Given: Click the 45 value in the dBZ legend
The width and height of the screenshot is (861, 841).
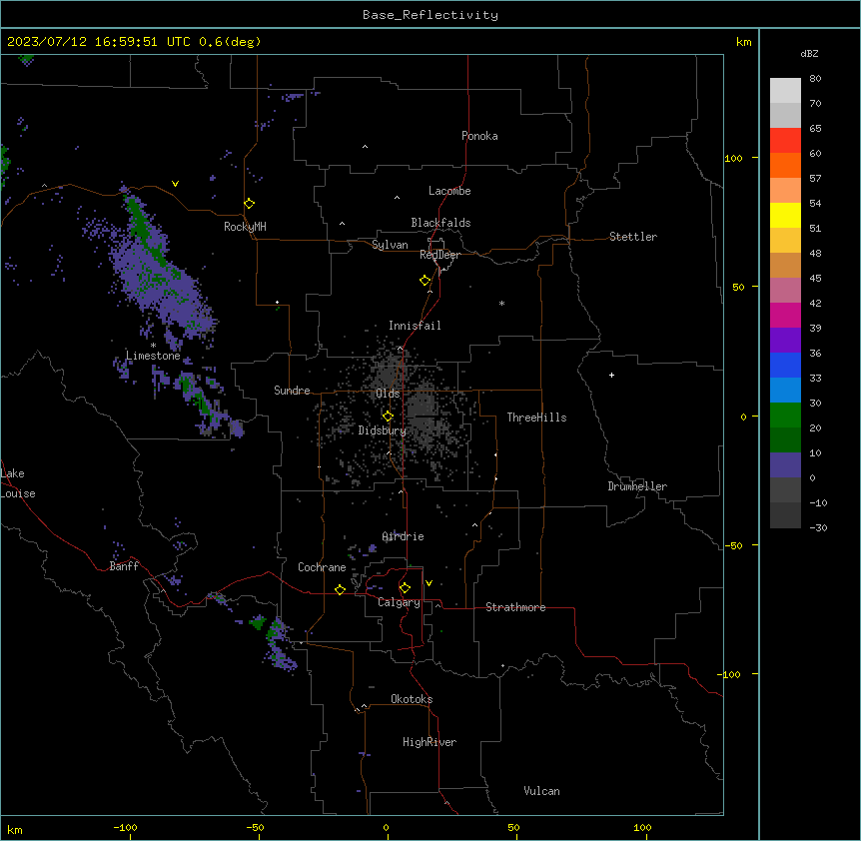Looking at the screenshot, I should click(x=815, y=279).
